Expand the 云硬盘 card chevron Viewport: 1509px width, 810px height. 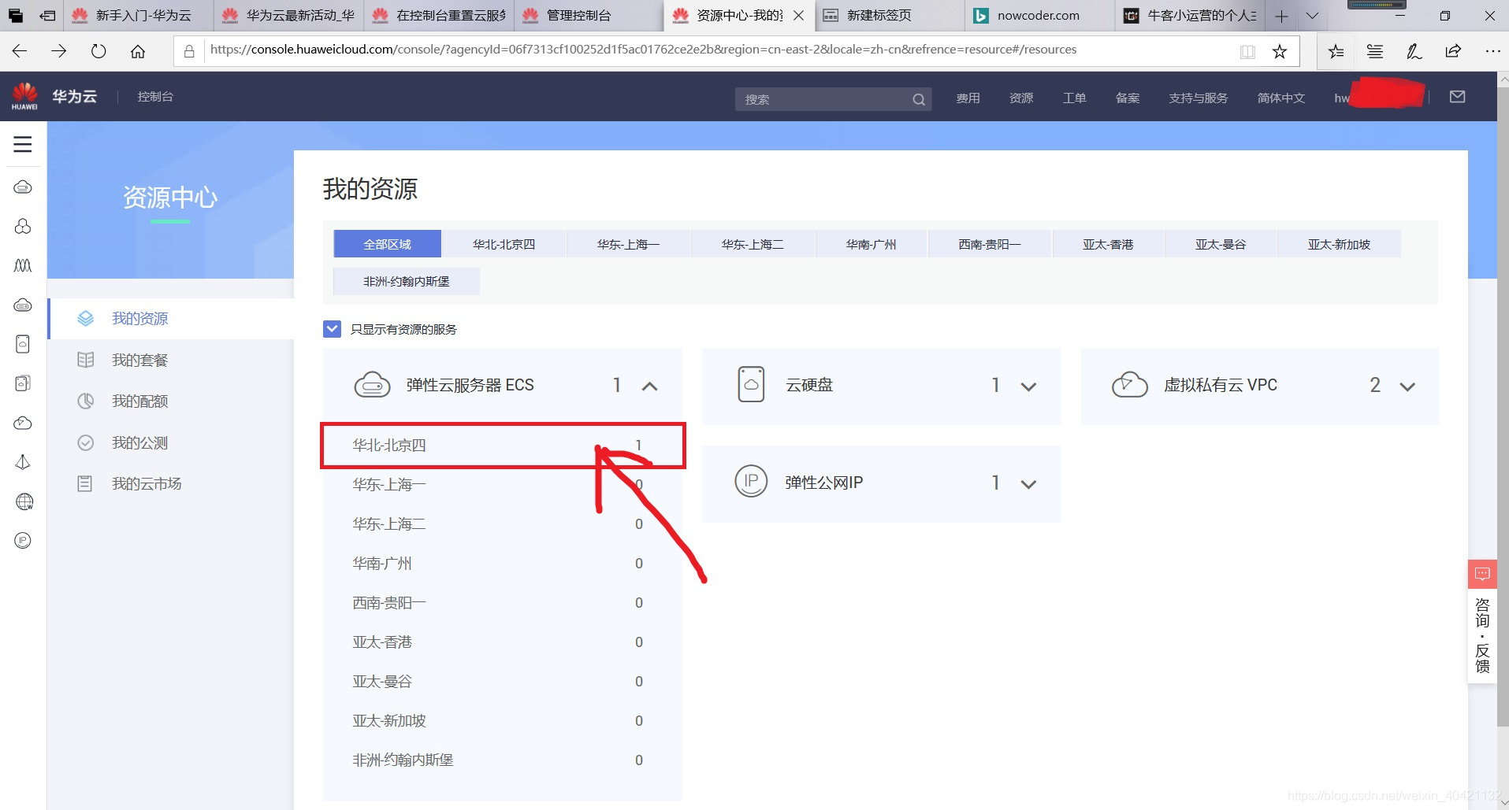(x=1028, y=387)
